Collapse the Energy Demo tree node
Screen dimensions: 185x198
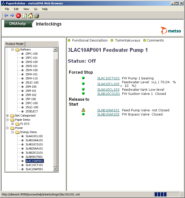[12, 132]
